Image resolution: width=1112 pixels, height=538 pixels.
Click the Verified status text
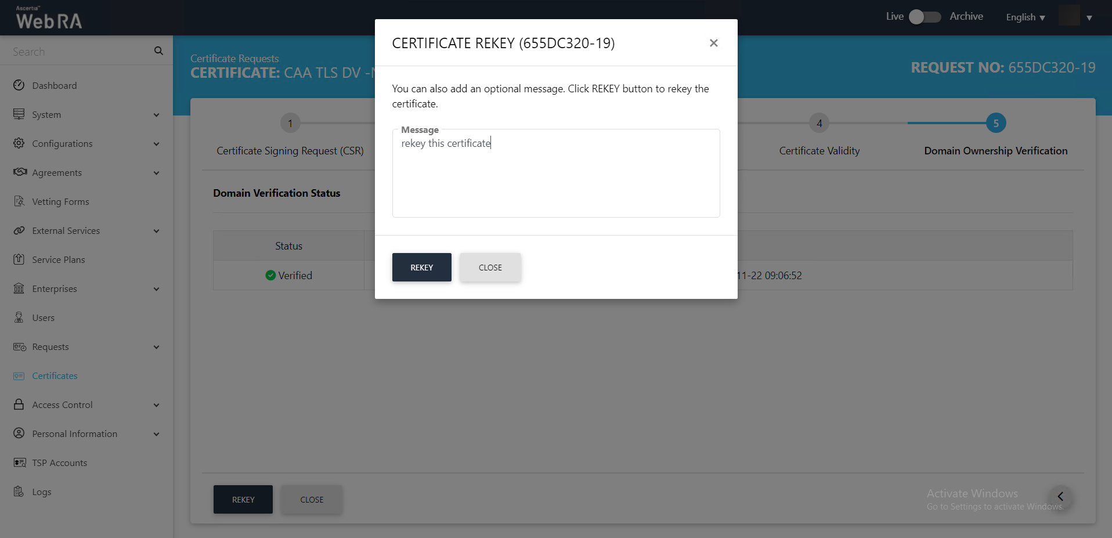[295, 276]
